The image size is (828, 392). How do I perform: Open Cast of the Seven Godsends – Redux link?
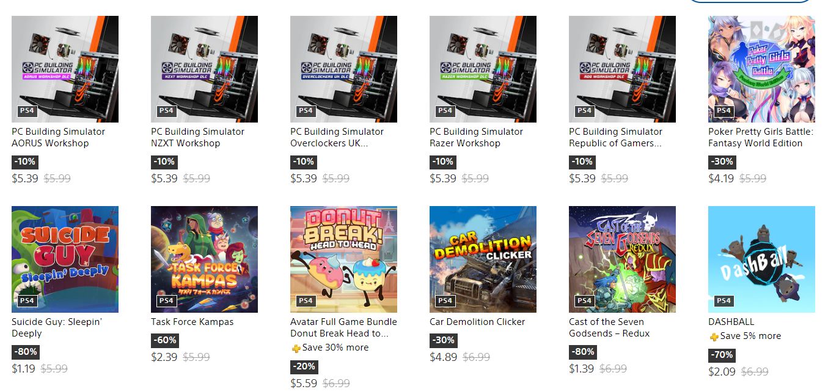609,327
